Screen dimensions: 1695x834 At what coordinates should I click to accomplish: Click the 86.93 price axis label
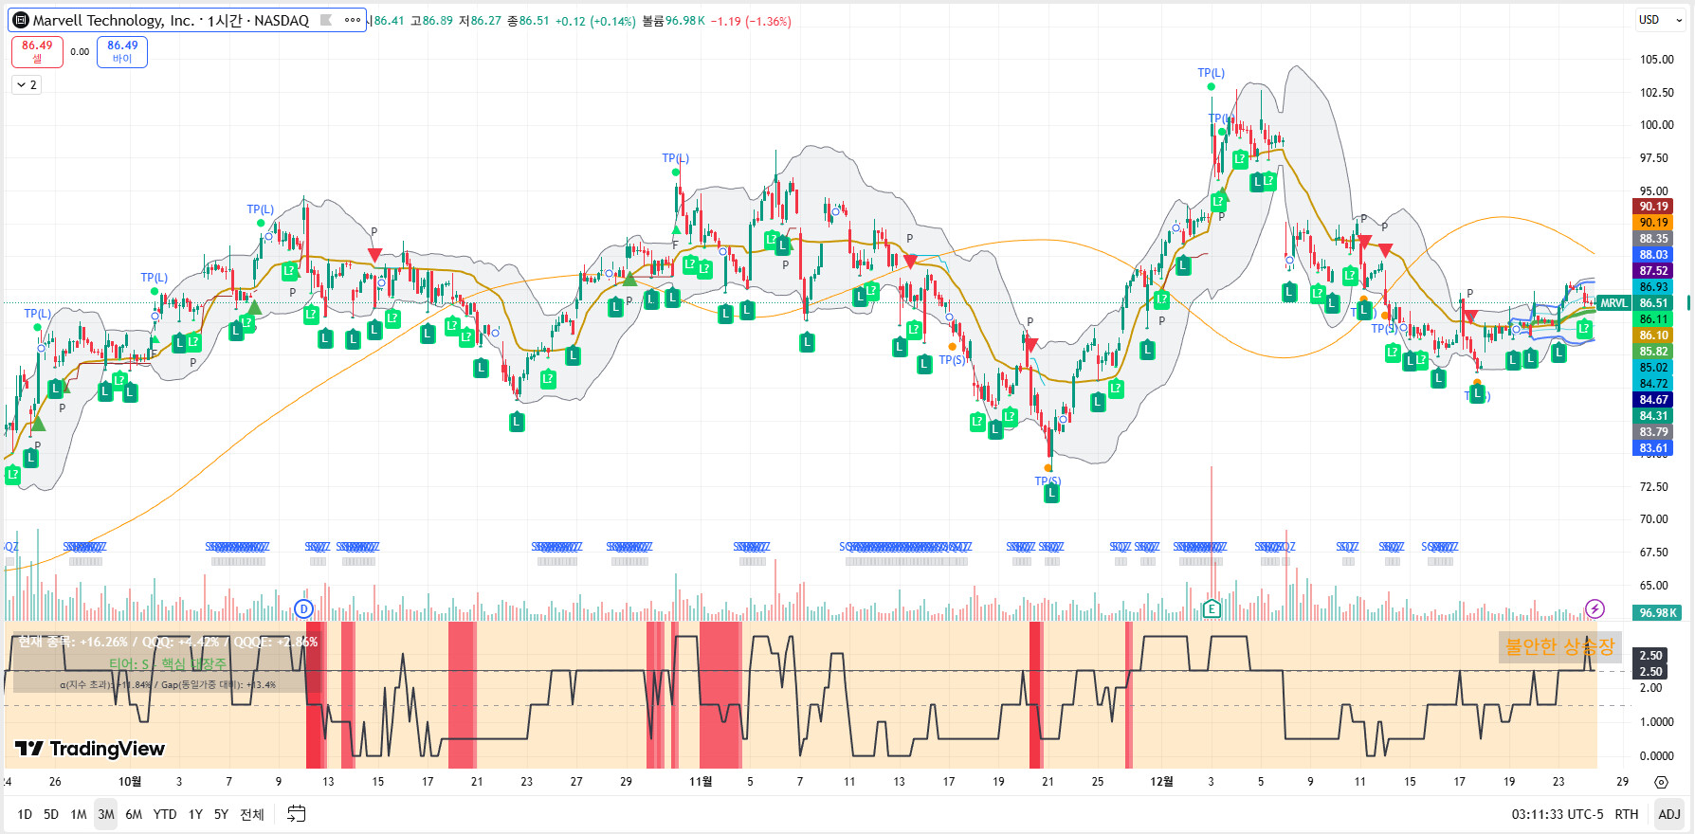1652,287
